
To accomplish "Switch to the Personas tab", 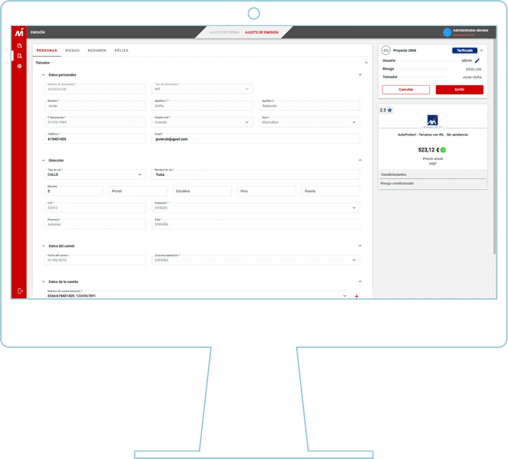I will (47, 50).
